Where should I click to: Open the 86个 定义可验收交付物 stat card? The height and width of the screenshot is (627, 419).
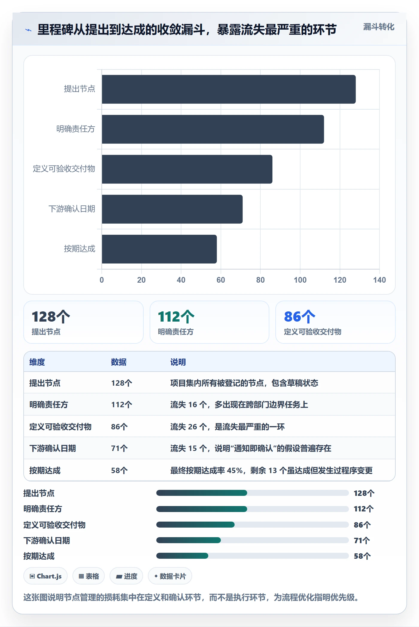pyautogui.click(x=335, y=322)
